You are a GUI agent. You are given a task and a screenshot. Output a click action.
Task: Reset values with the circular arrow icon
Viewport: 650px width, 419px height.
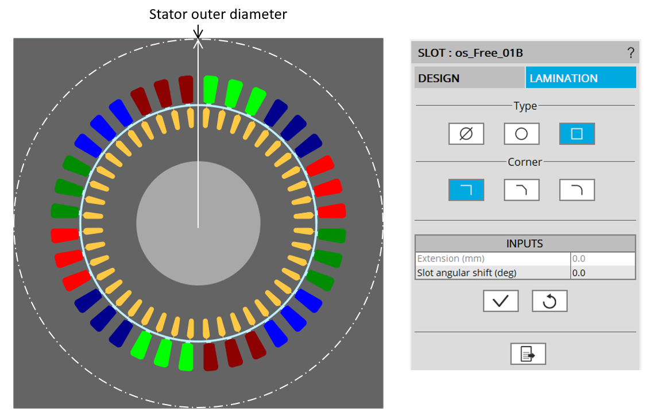550,301
